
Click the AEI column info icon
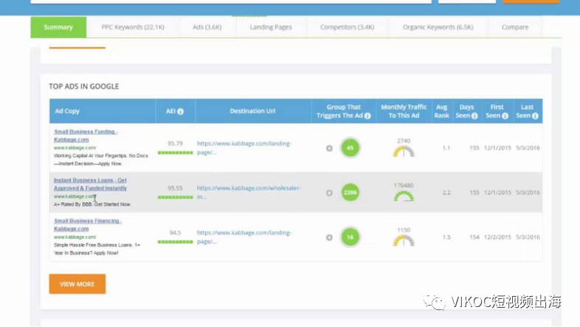point(181,111)
